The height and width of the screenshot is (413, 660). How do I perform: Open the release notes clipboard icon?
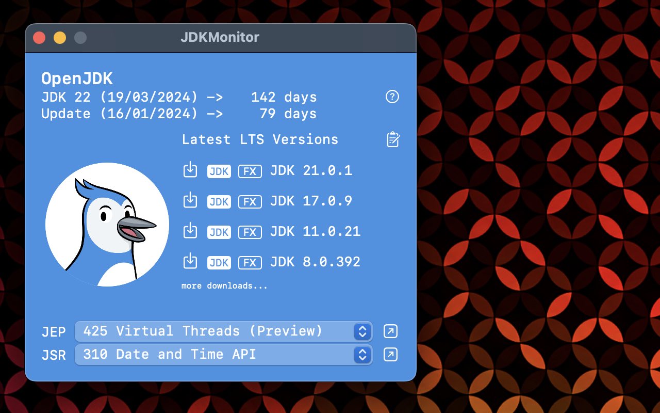pos(393,139)
